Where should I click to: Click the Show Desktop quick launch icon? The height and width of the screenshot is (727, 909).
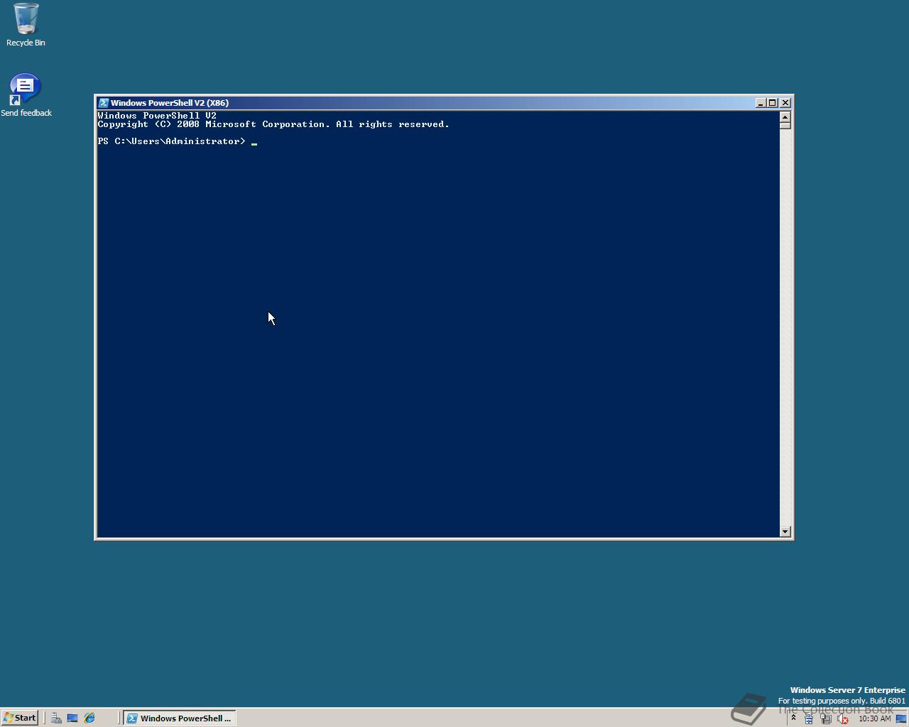[x=72, y=718]
